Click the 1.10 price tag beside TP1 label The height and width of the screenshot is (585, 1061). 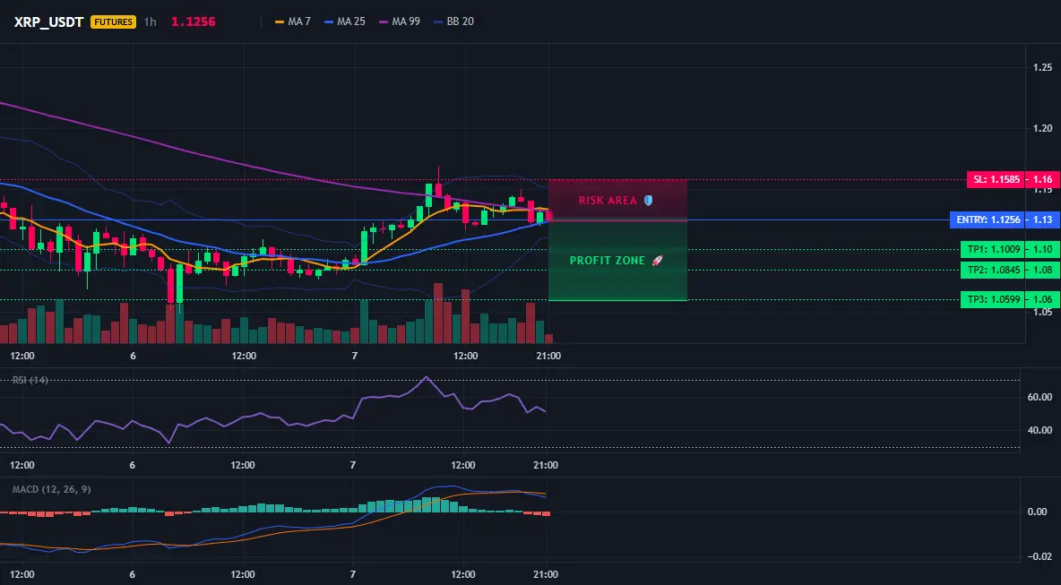coord(1042,250)
